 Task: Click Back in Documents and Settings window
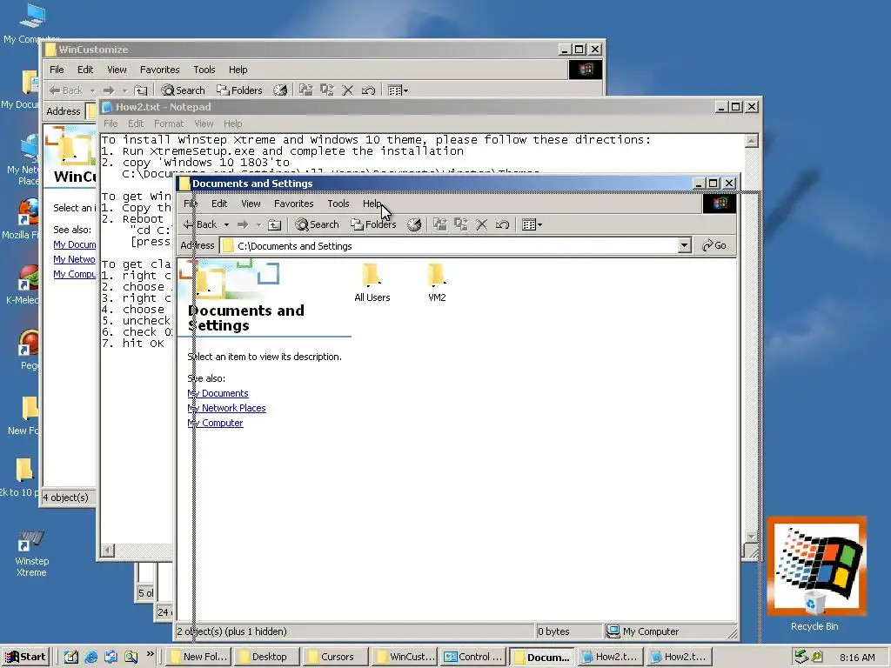pyautogui.click(x=200, y=225)
